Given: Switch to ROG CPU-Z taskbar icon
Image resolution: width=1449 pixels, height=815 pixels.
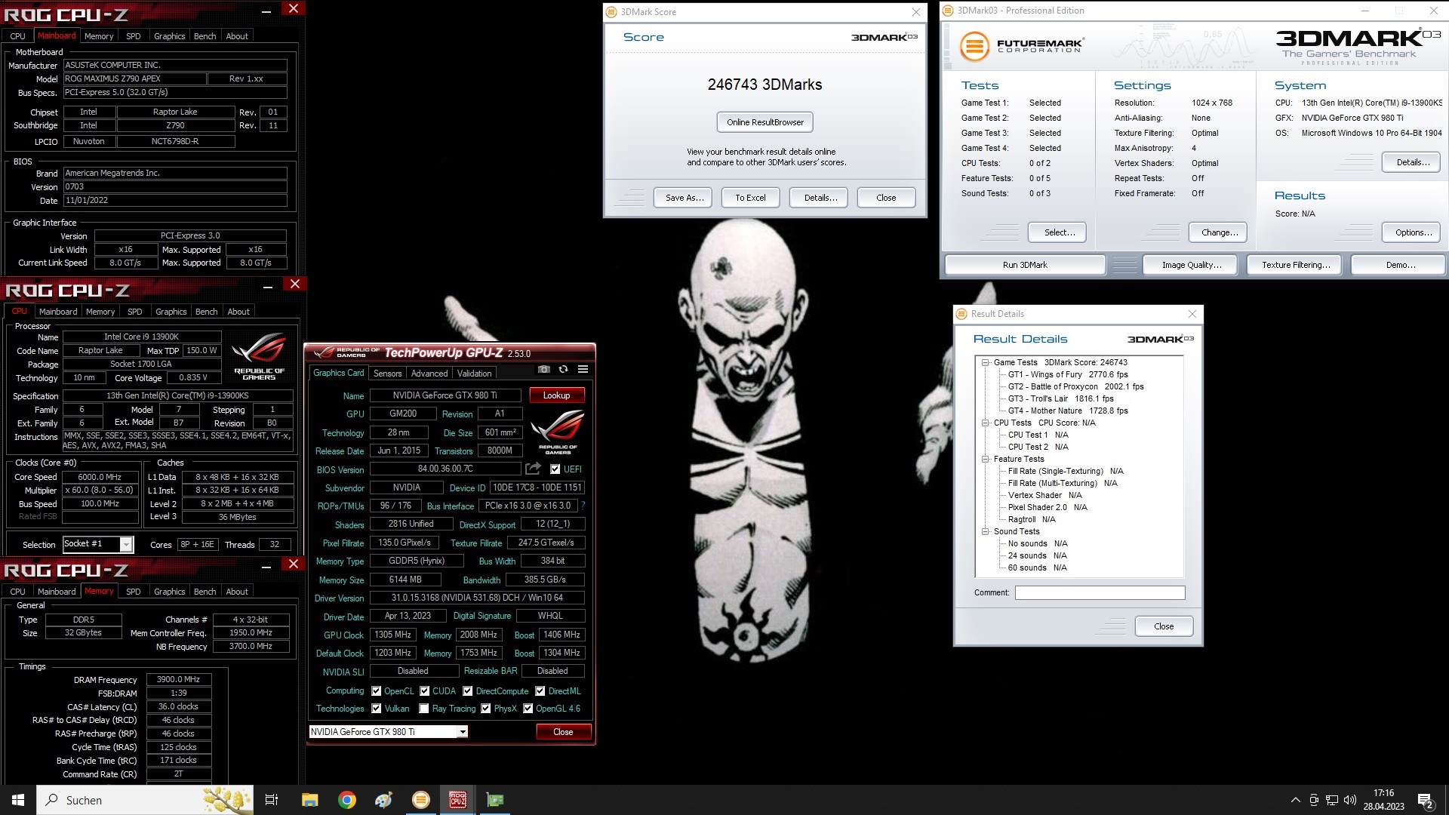Looking at the screenshot, I should pos(457,800).
